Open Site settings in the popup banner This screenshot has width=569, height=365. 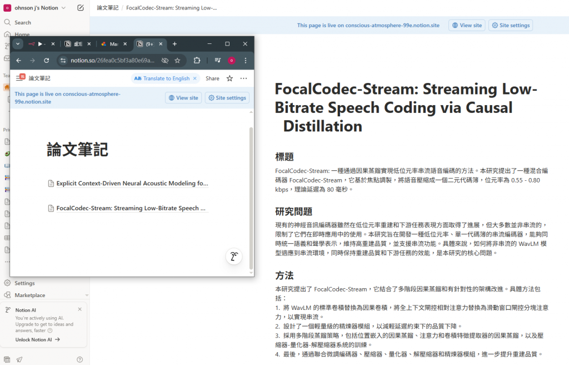click(227, 98)
